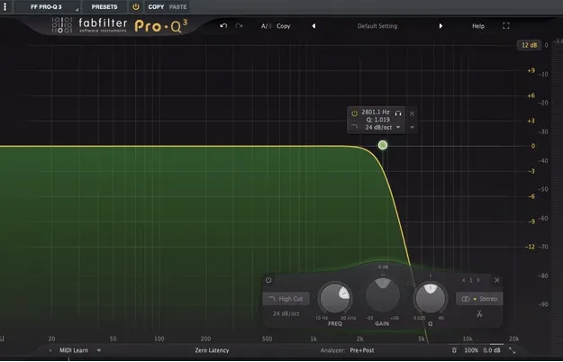Click PASTE in the host bar
Viewport: 563px width, 362px height.
point(177,6)
